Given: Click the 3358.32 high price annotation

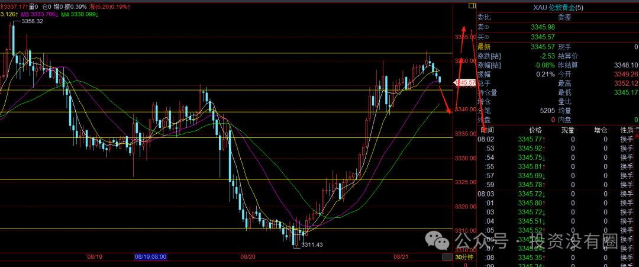Looking at the screenshot, I should pyautogui.click(x=33, y=21).
